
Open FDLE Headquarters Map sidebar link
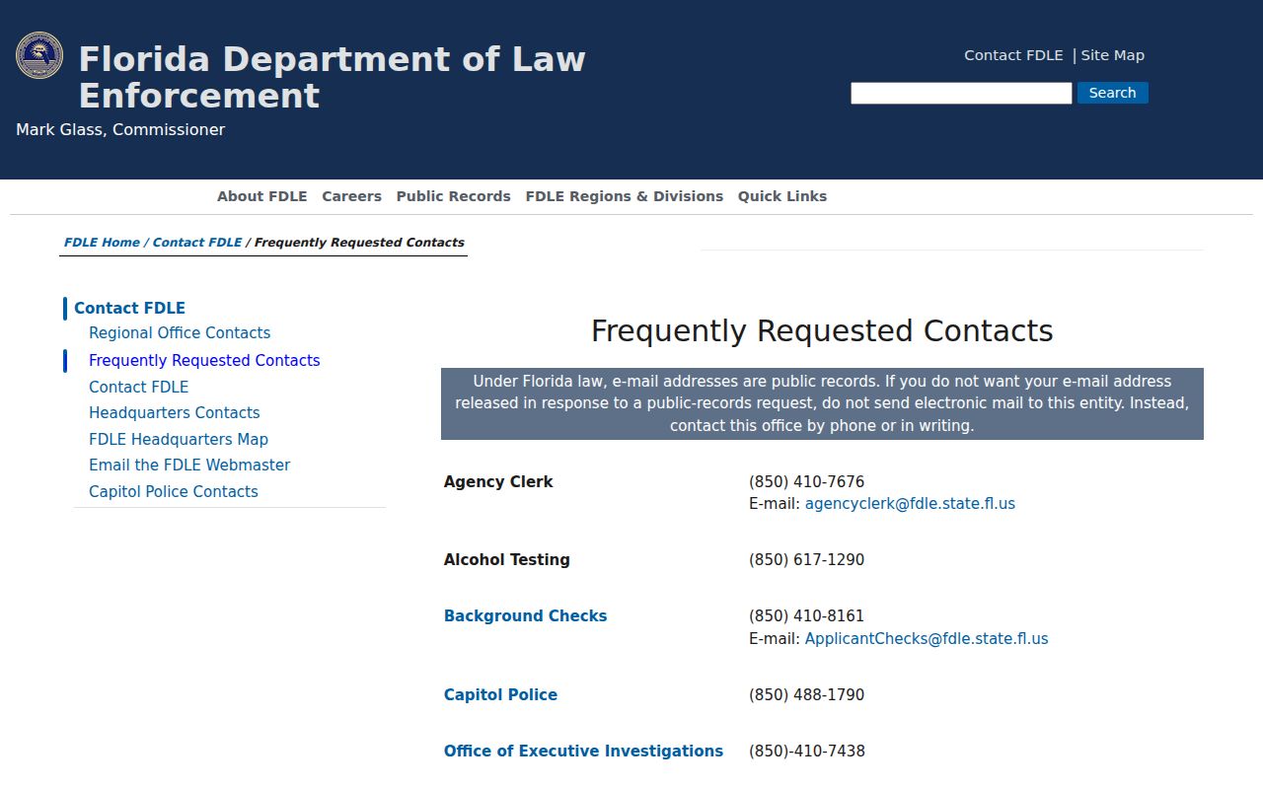point(179,440)
